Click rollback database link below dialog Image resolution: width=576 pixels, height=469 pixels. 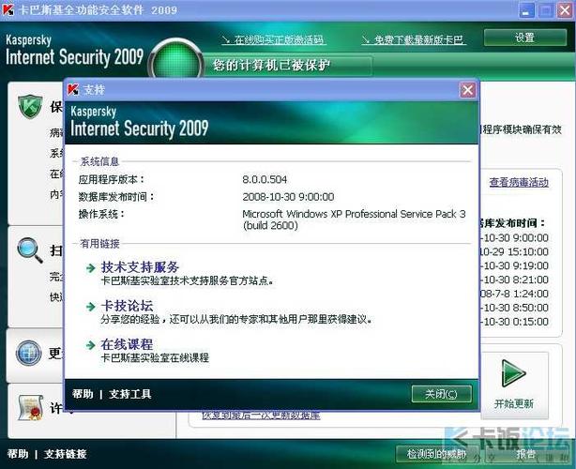pos(261,416)
